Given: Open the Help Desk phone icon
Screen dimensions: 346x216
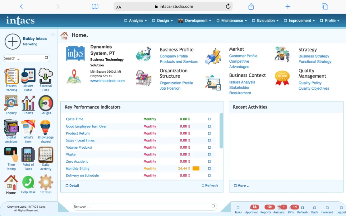Looking at the screenshot, I should (x=28, y=182).
